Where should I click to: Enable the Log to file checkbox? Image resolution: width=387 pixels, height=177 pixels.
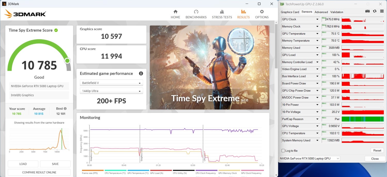click(x=283, y=151)
